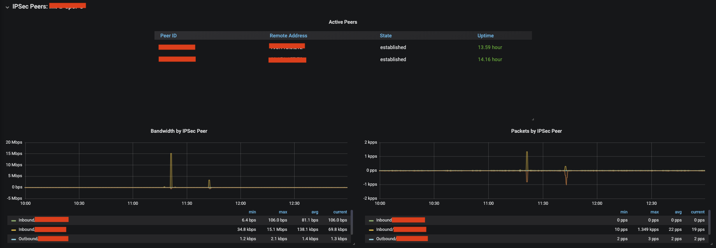Screen dimensions: 716x248
Task: Click the Packets legend vertical scrollbar
Action: coord(709,222)
